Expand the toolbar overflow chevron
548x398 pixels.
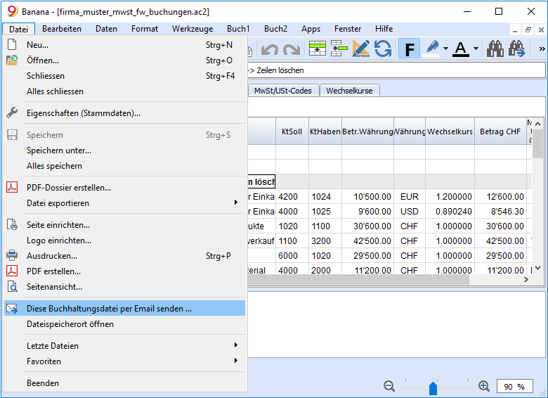[542, 49]
